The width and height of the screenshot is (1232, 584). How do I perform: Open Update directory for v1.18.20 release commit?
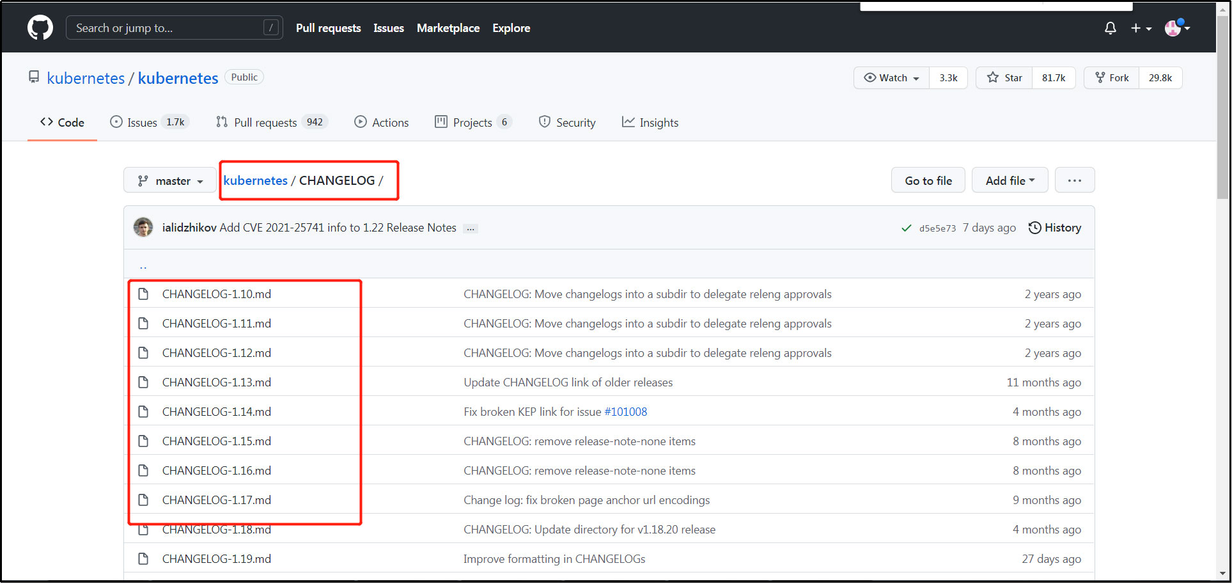click(x=589, y=530)
